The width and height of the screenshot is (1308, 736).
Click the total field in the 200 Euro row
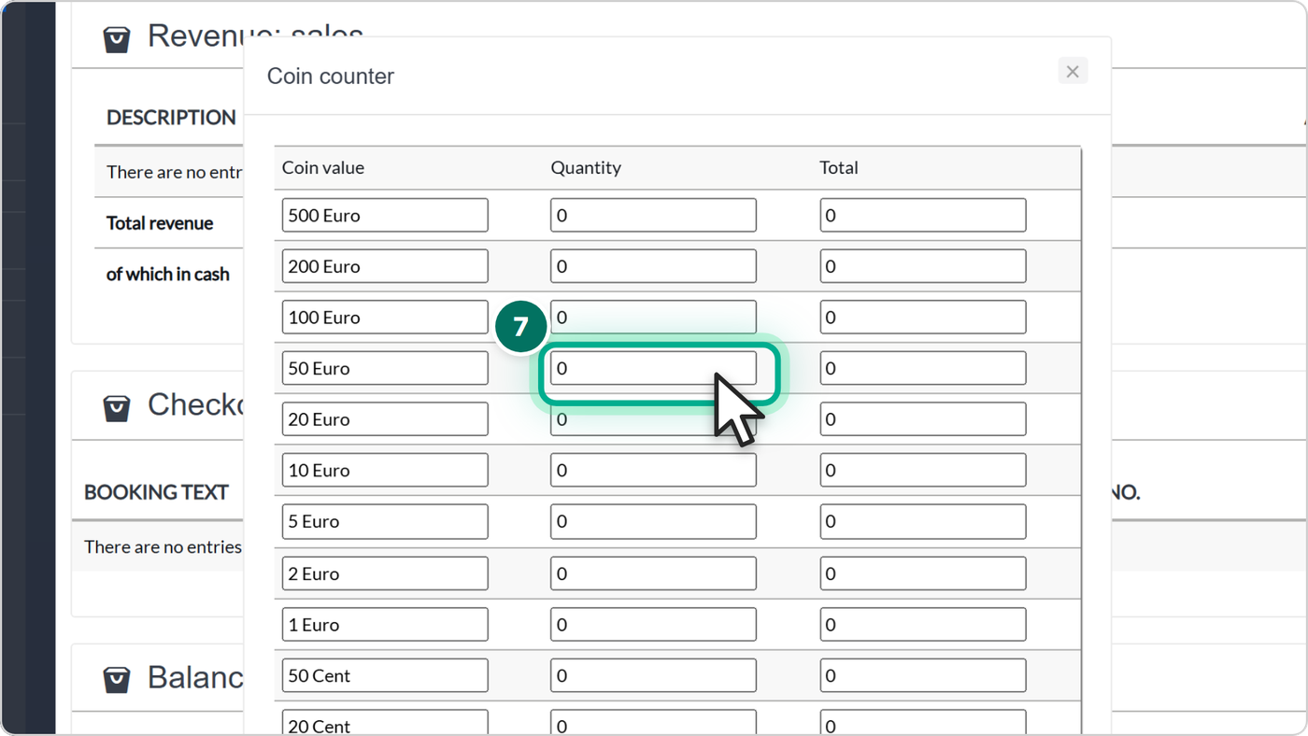[923, 266]
